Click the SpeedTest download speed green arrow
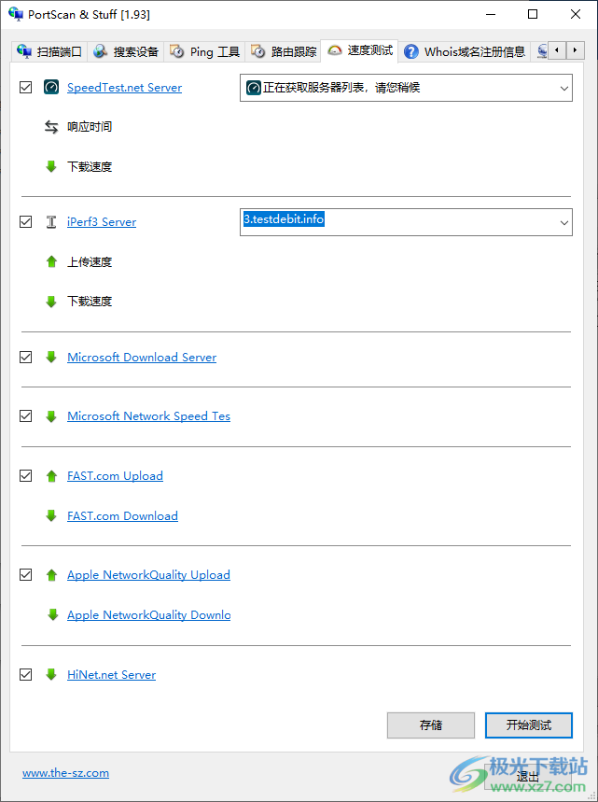The image size is (598, 802). pos(51,166)
